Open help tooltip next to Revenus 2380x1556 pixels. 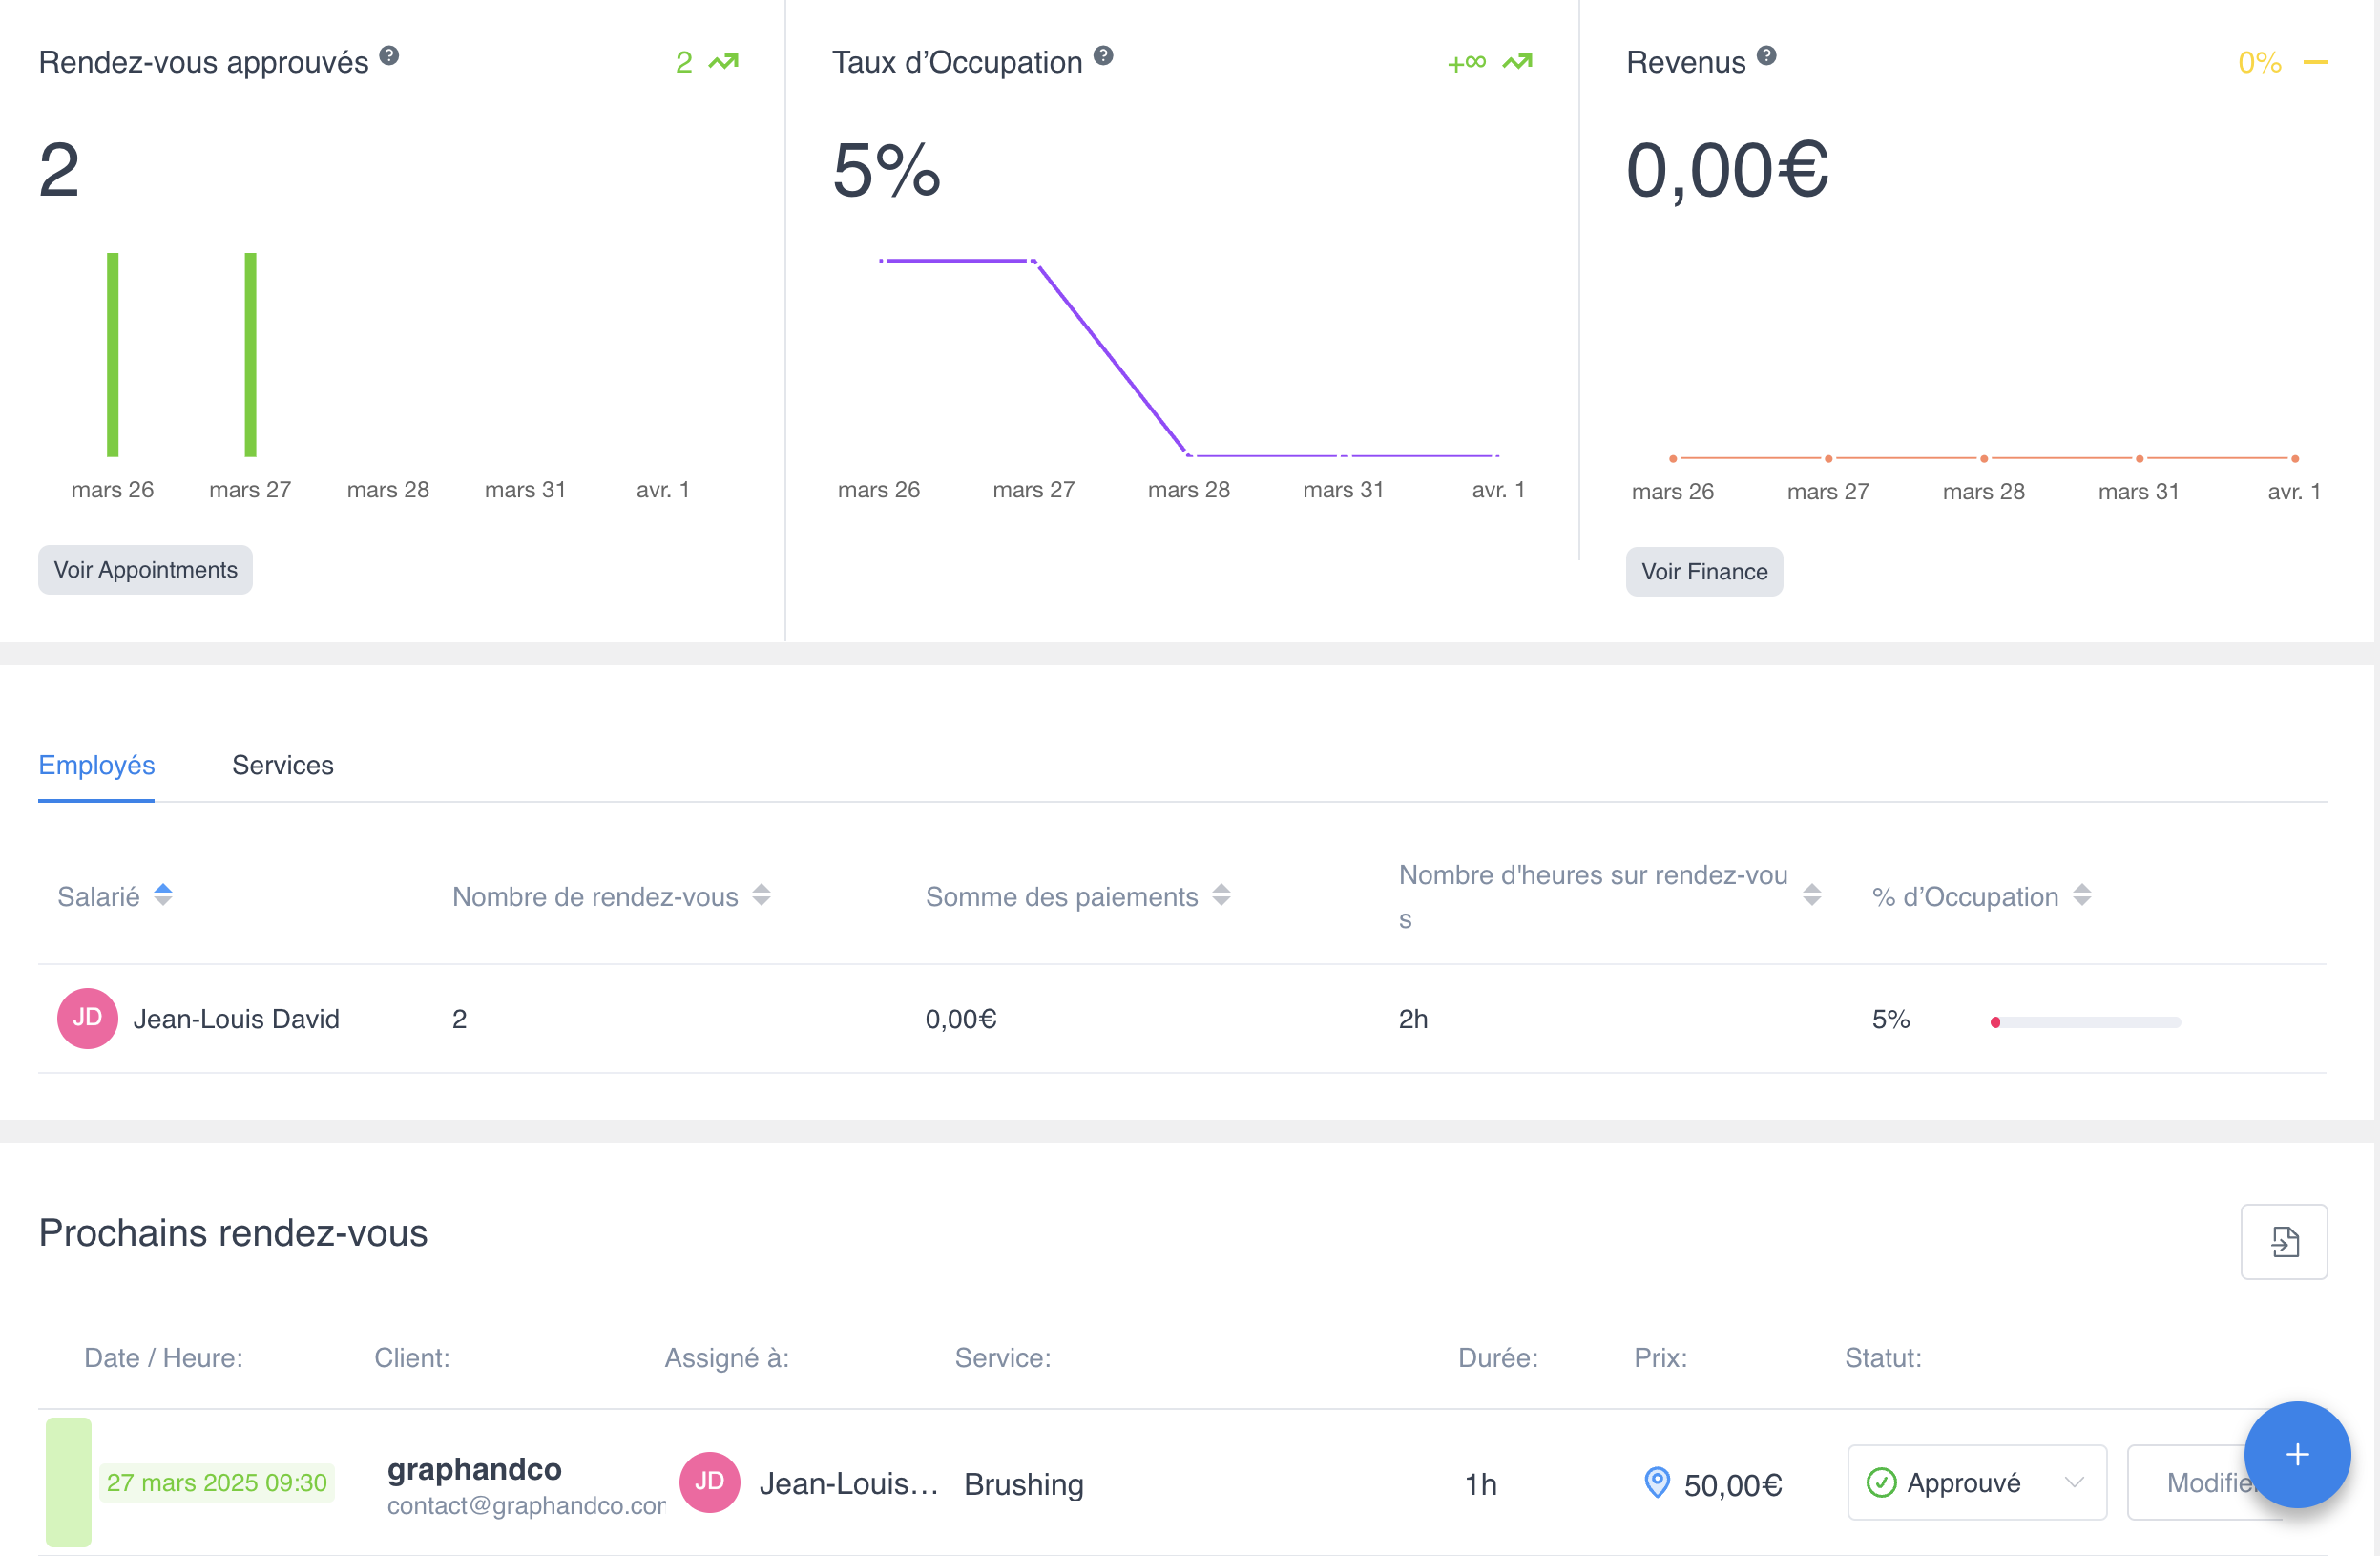(x=1766, y=56)
